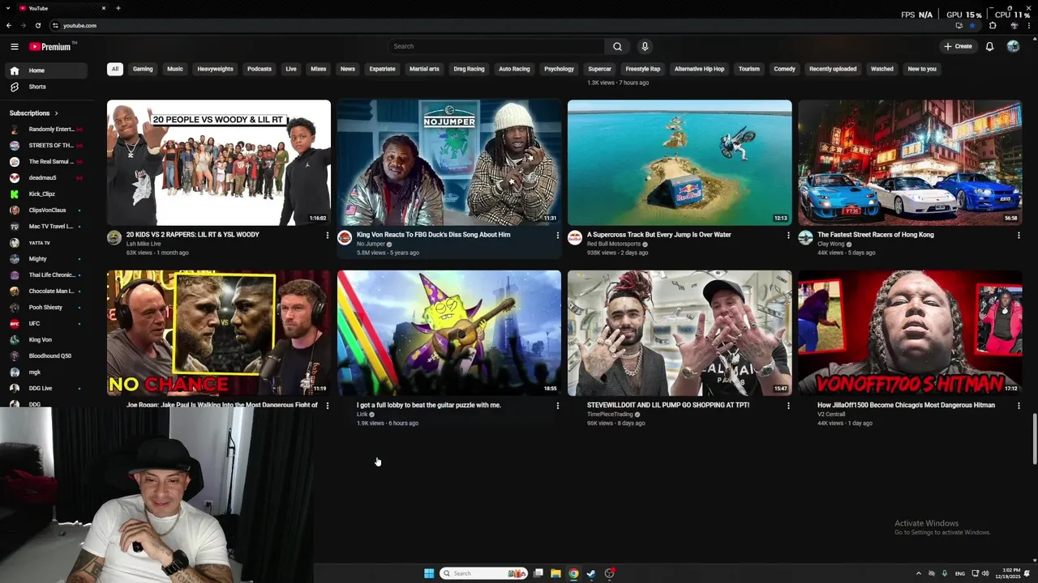This screenshot has height=583, width=1038.
Task: Open File Explorer from the taskbar
Action: [555, 573]
